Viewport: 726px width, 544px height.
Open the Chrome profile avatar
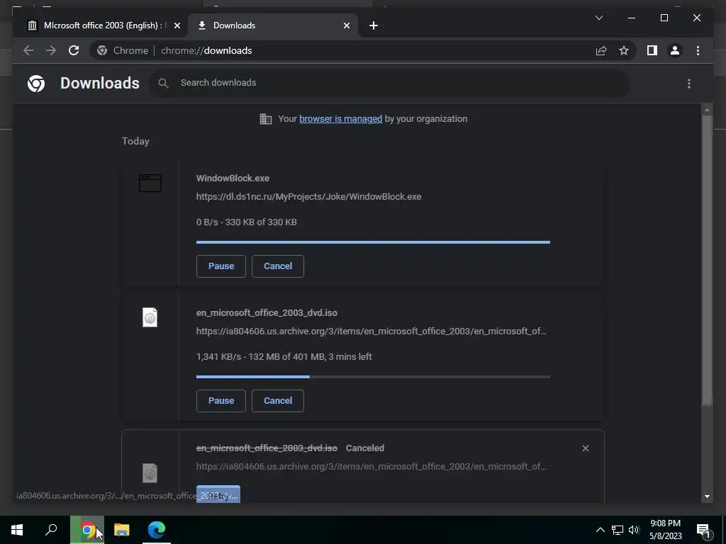675,50
